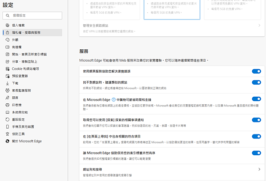The width and height of the screenshot is (266, 181).
Task: Click the 家長監護服務 family icon
Action: 7,90
